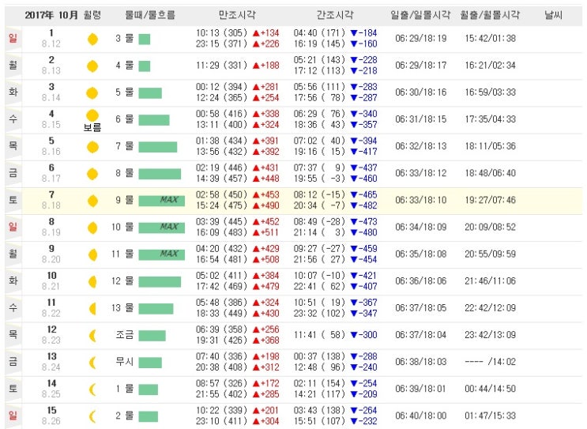Click the green tide-flow bar in 무시 row

(x=150, y=363)
